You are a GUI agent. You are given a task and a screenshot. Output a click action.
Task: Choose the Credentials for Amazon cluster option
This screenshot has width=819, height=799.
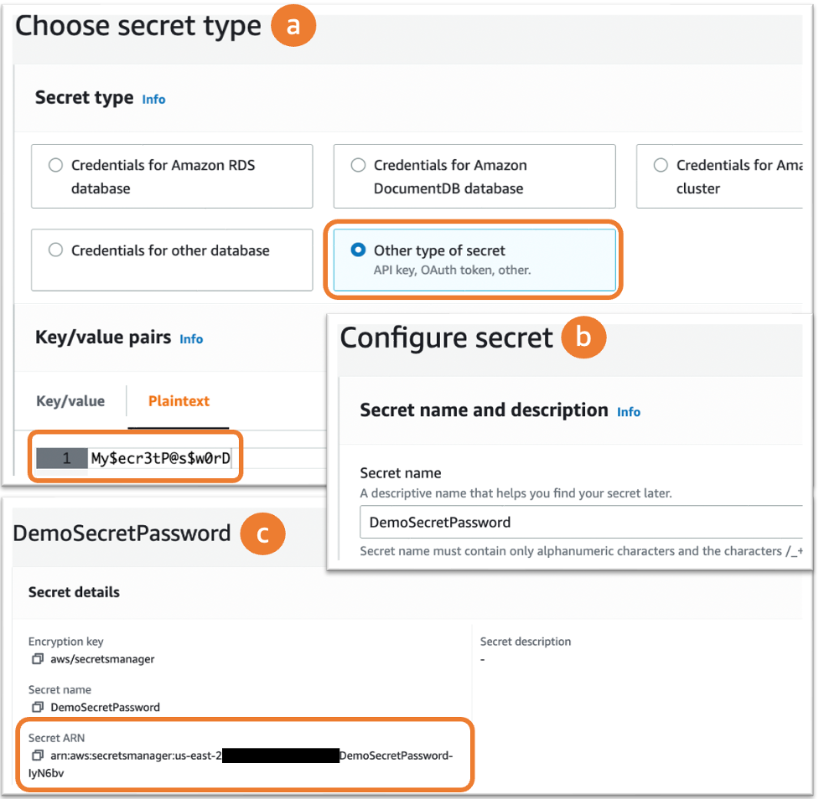point(661,165)
